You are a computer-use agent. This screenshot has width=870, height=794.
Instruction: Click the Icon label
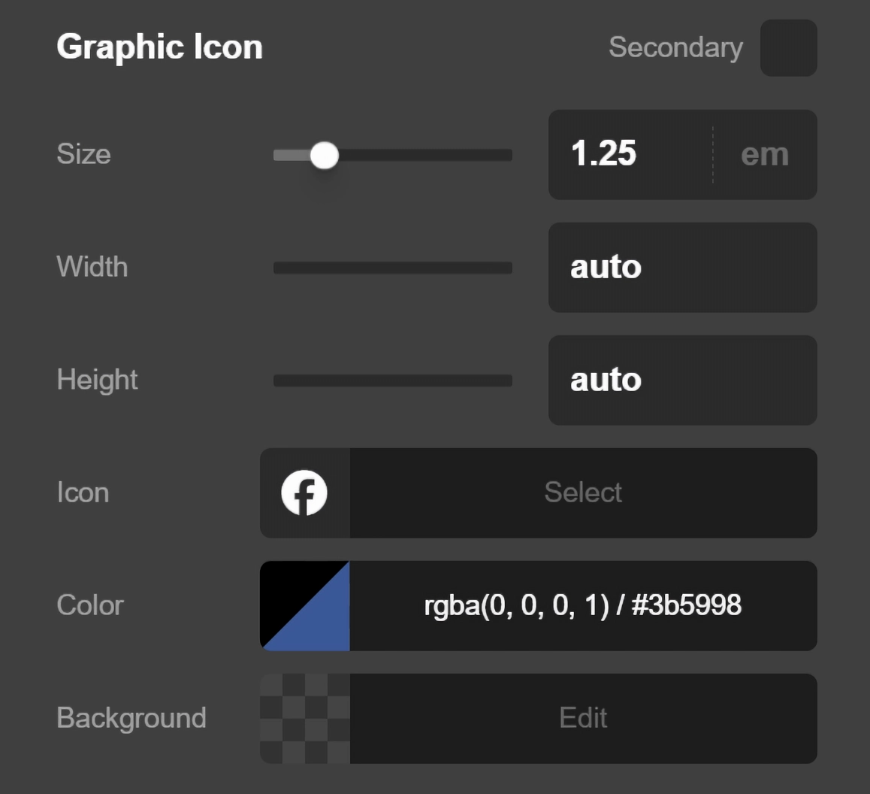point(83,492)
